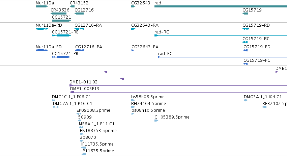
Task: Click EST IP11735.5prime
Action: [x=97, y=144]
